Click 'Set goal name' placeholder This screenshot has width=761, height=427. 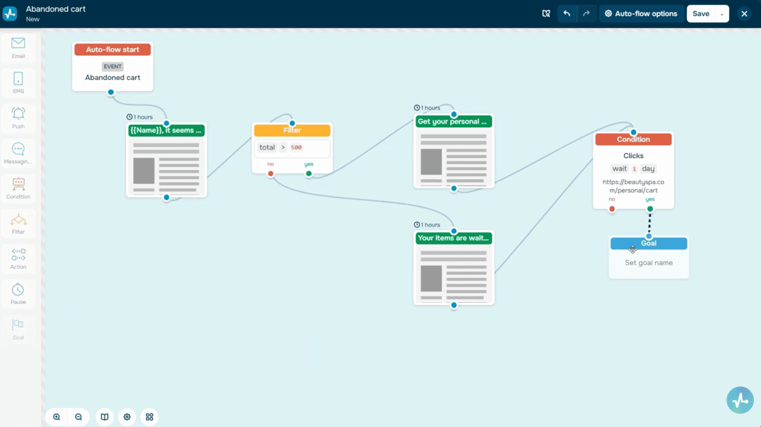pyautogui.click(x=649, y=263)
